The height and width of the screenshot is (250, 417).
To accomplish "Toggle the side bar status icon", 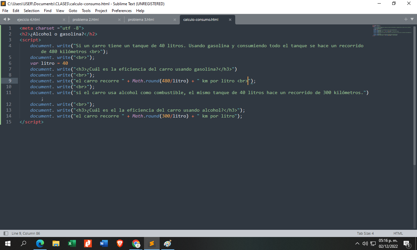I will 6,233.
